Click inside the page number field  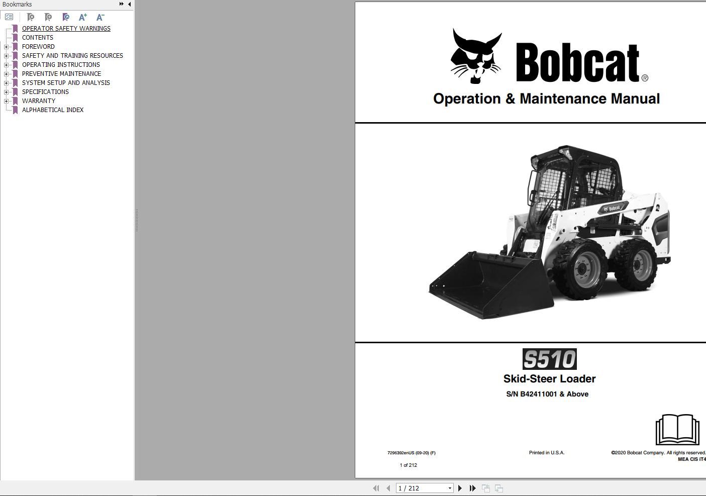click(417, 487)
